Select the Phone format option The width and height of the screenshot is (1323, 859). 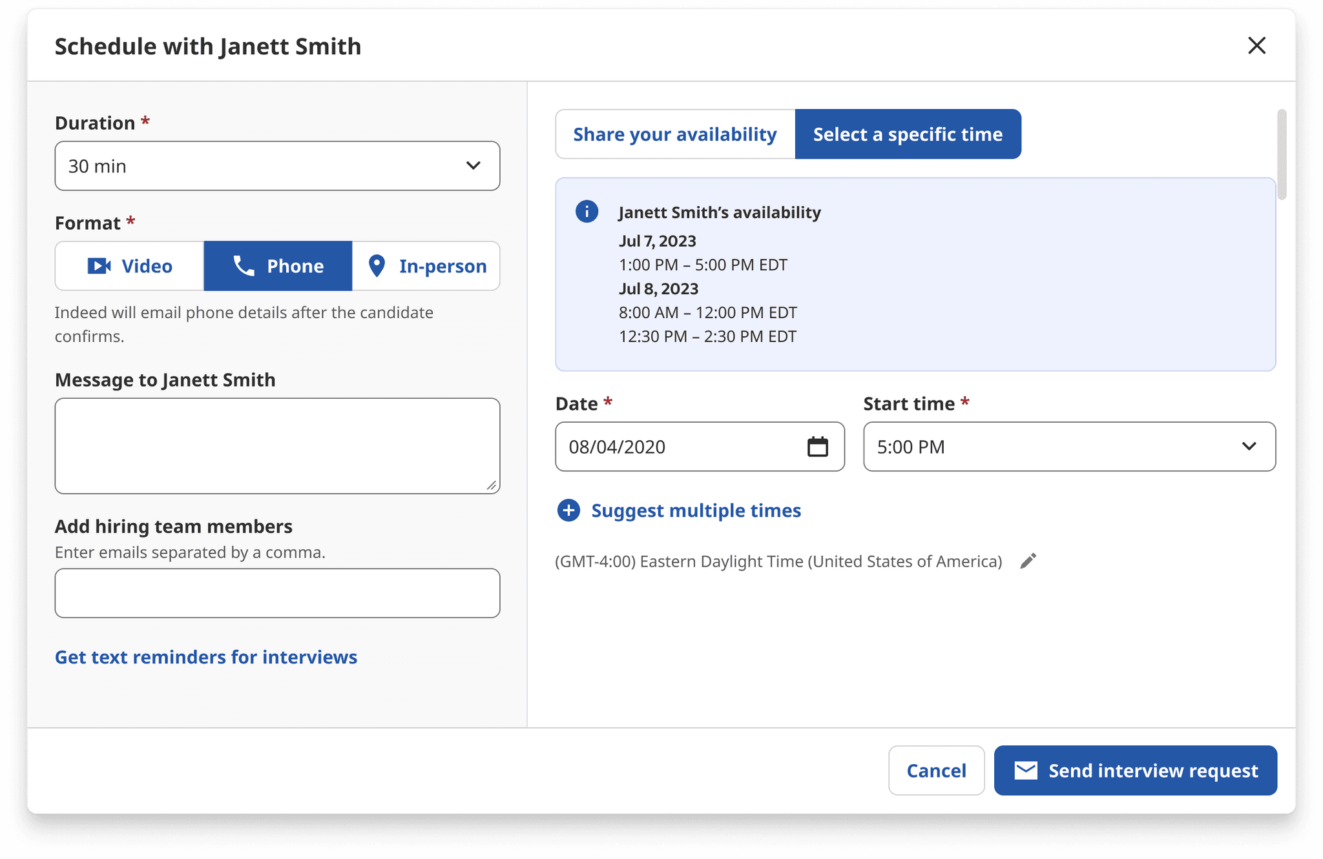point(278,266)
